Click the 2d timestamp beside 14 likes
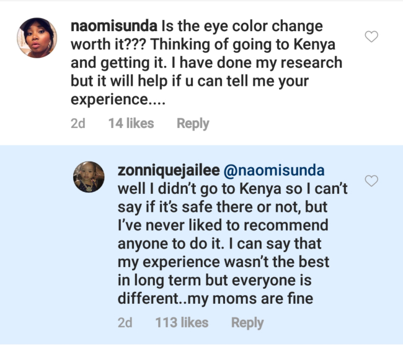 coord(77,124)
